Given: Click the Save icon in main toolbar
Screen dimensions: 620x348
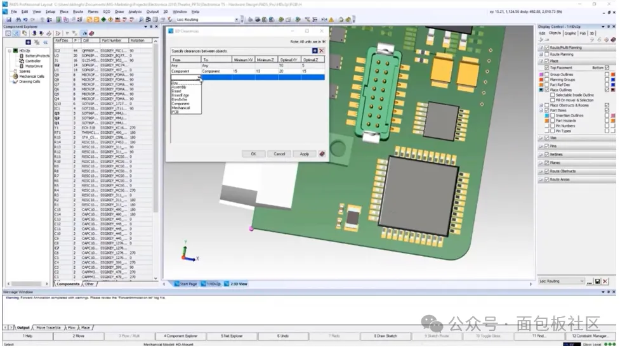Looking at the screenshot, I should 9,20.
